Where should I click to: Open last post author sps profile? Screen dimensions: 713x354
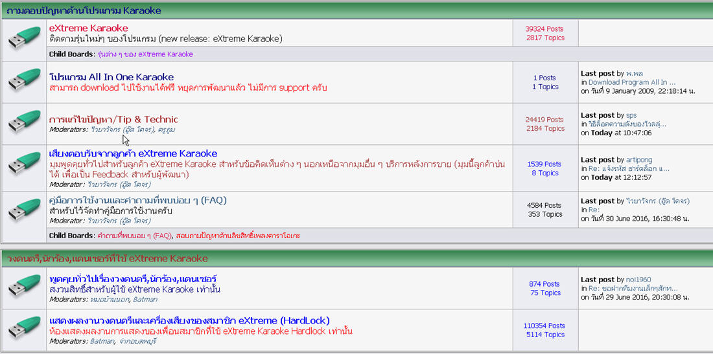[x=631, y=115]
